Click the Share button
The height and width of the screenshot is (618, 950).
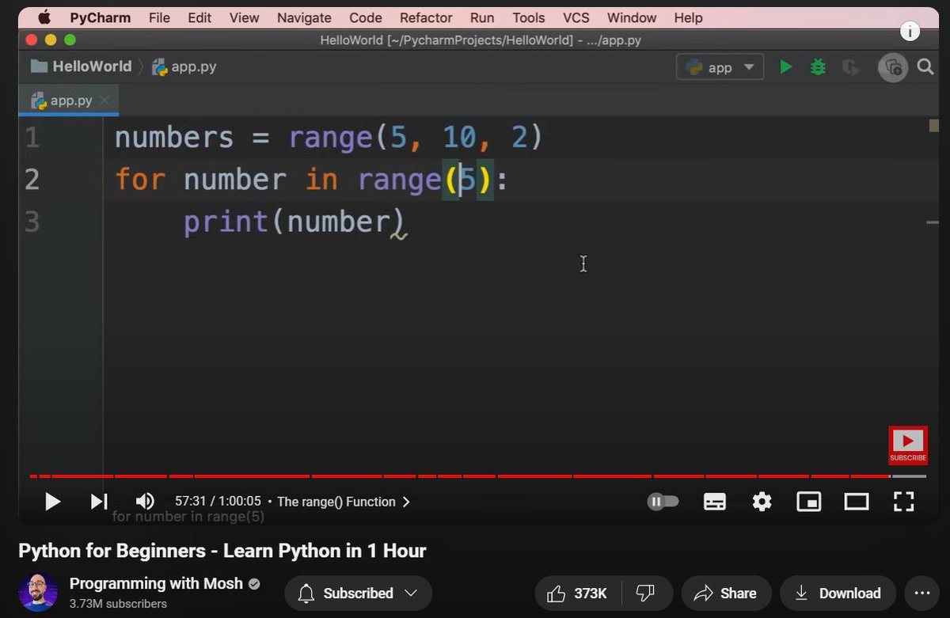pyautogui.click(x=724, y=593)
